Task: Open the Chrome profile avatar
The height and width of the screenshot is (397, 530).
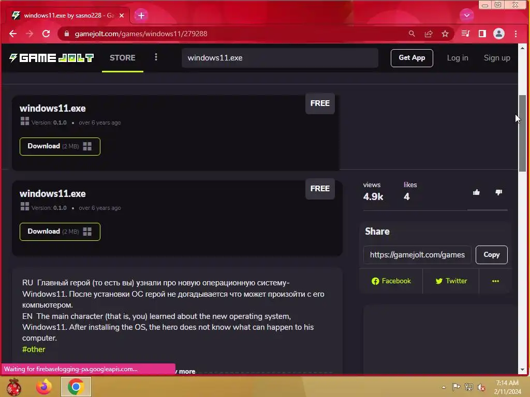Action: (x=499, y=34)
